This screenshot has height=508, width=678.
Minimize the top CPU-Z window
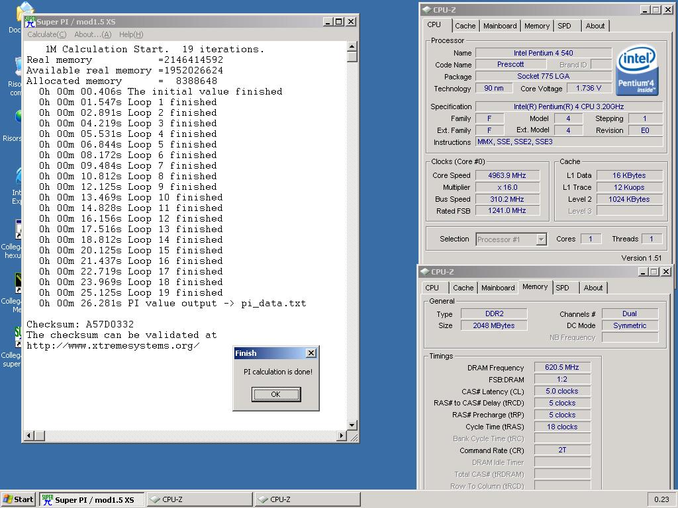pos(645,9)
